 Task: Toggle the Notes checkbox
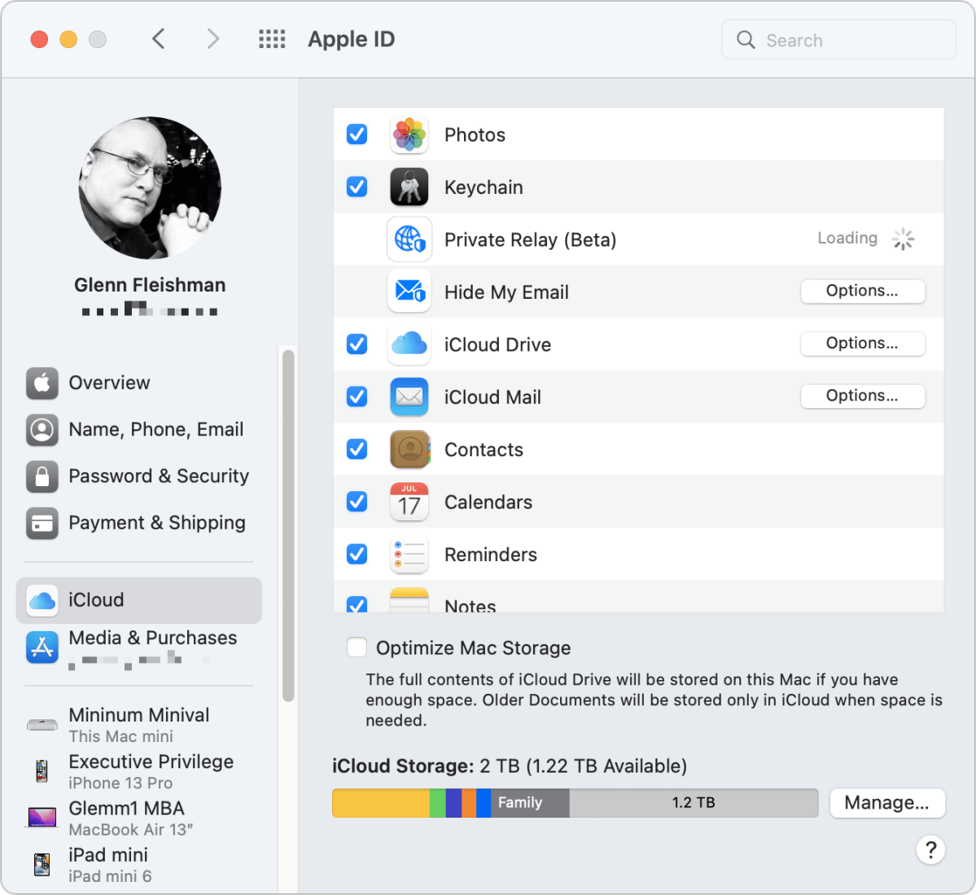pyautogui.click(x=357, y=604)
